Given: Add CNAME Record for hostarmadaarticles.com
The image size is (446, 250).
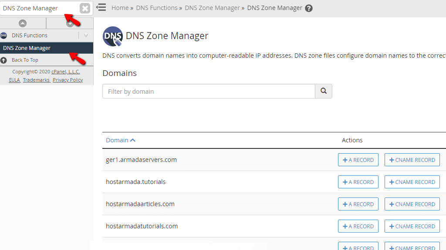Looking at the screenshot, I should pos(412,204).
